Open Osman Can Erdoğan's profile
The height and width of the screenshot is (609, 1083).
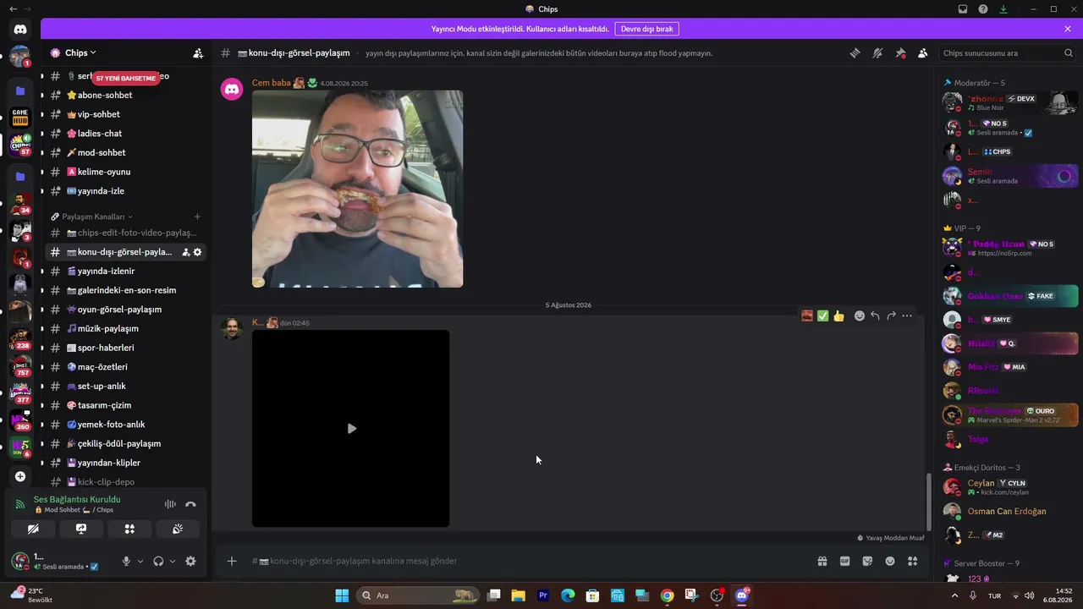pos(1007,511)
